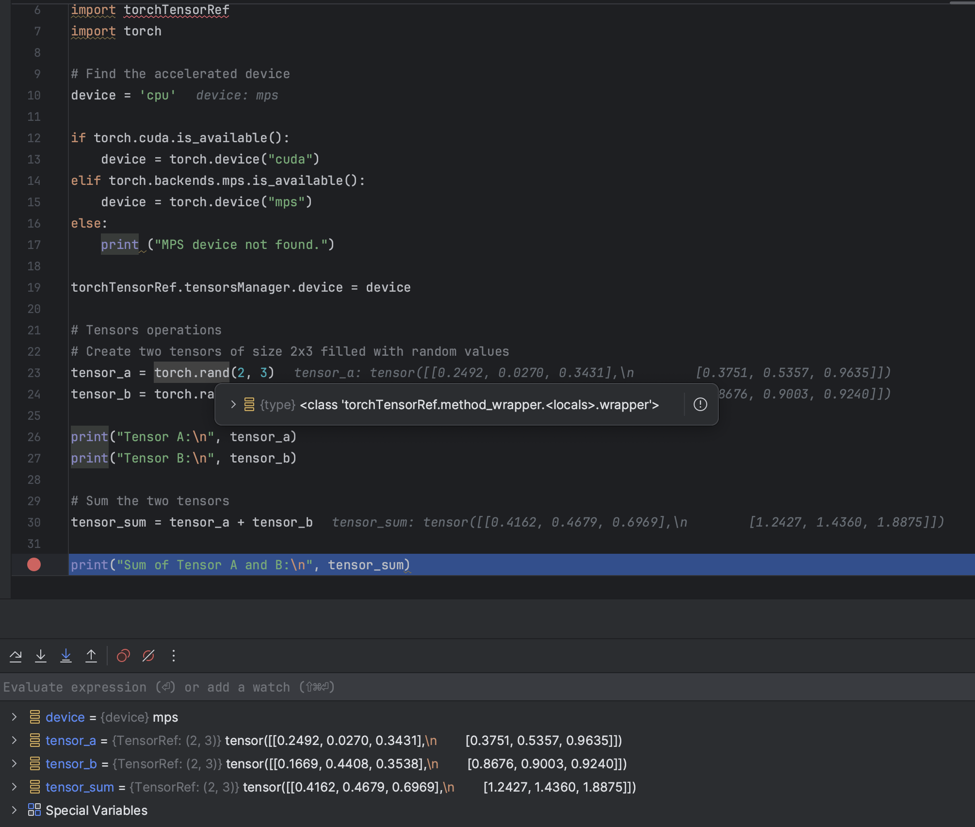Expand the tensor_b variable node
Screen dimensions: 975x827
(14, 763)
